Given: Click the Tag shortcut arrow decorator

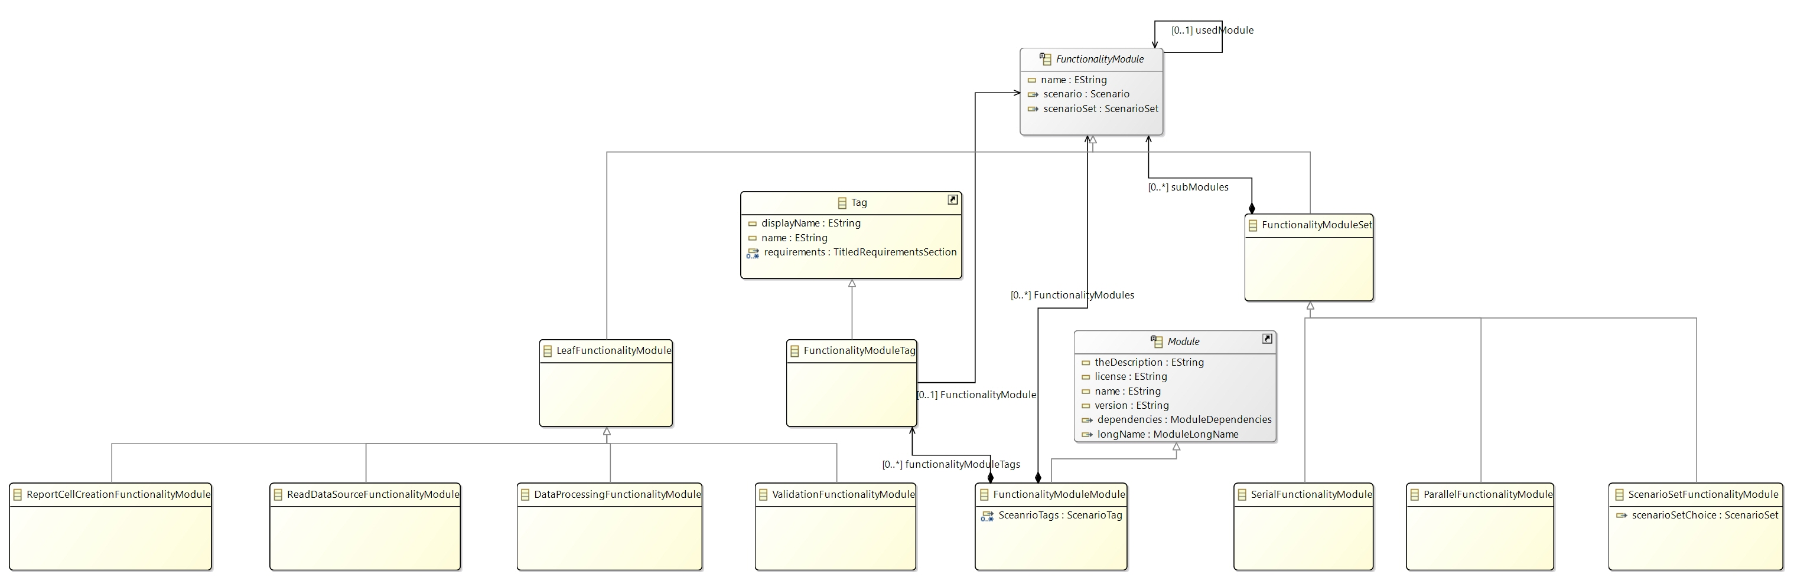Looking at the screenshot, I should (953, 200).
